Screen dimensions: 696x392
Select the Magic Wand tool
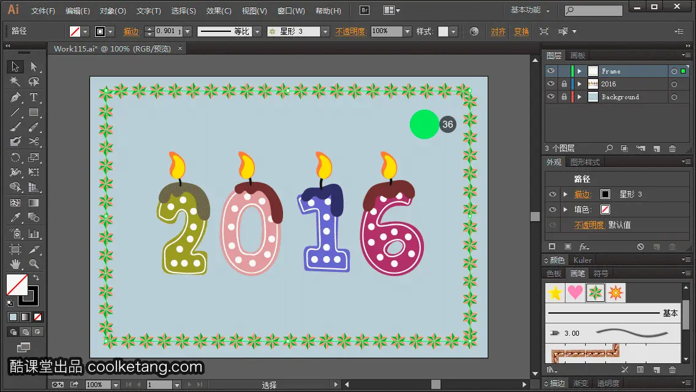[15, 81]
